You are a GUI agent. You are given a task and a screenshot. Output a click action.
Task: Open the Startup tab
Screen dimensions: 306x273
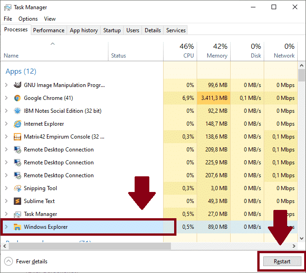coord(112,30)
